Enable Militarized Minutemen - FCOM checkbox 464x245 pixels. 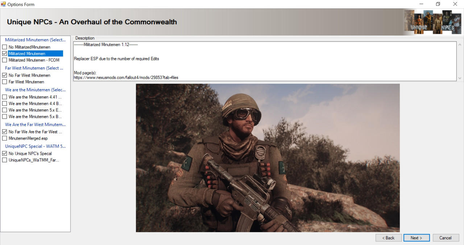5,60
